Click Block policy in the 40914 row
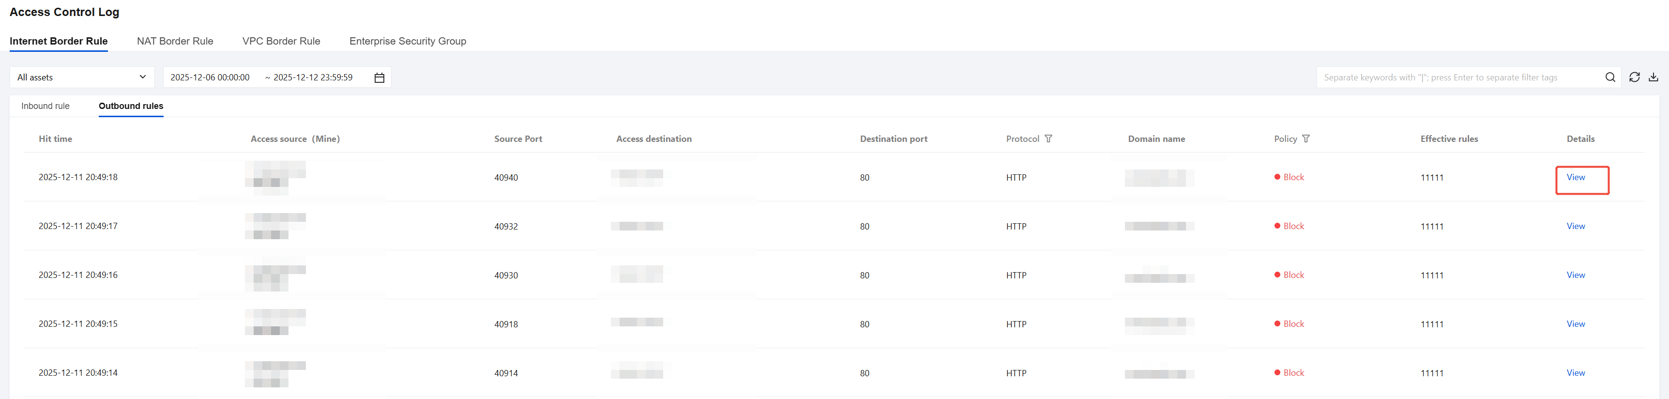This screenshot has width=1669, height=399. (1290, 373)
